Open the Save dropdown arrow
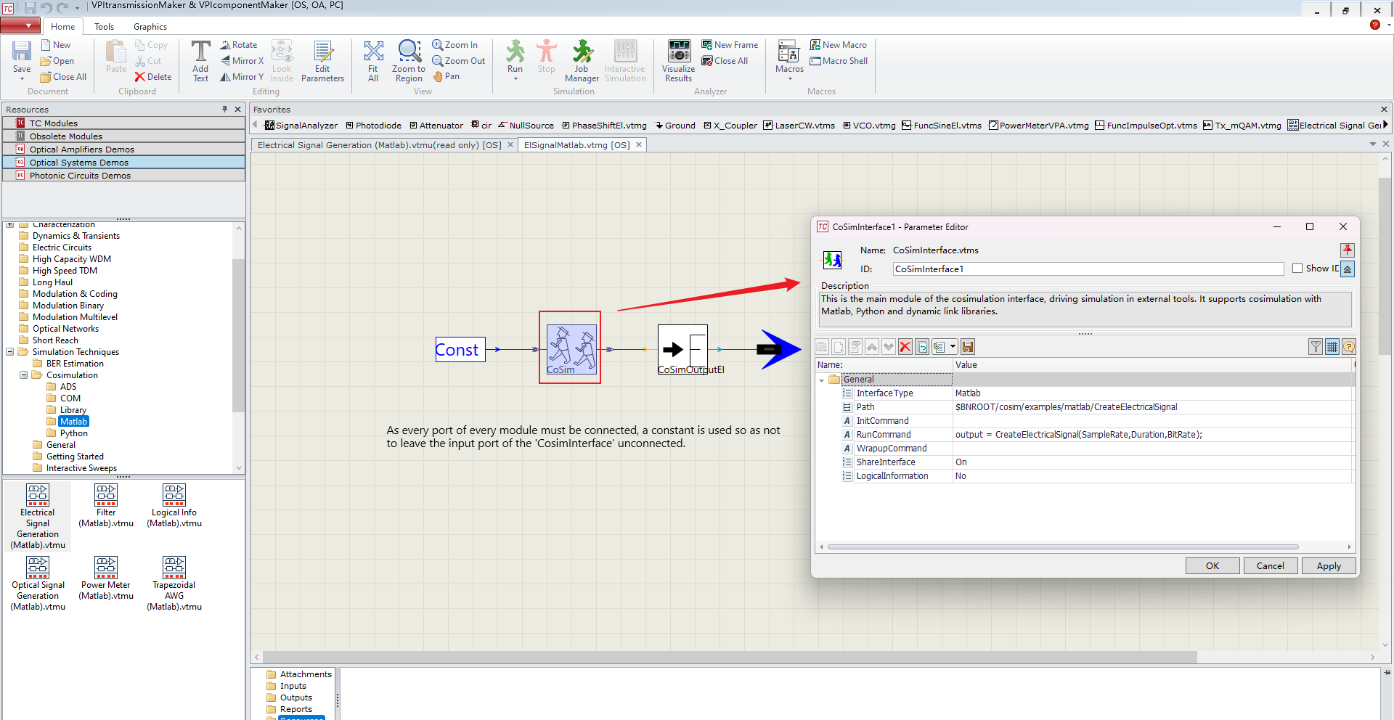The image size is (1394, 720). [22, 78]
